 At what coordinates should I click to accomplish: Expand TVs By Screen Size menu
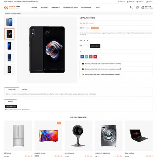pyautogui.click(x=70, y=7)
